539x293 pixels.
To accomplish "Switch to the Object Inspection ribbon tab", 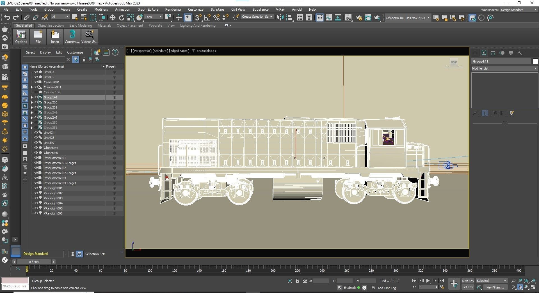I will pos(51,26).
